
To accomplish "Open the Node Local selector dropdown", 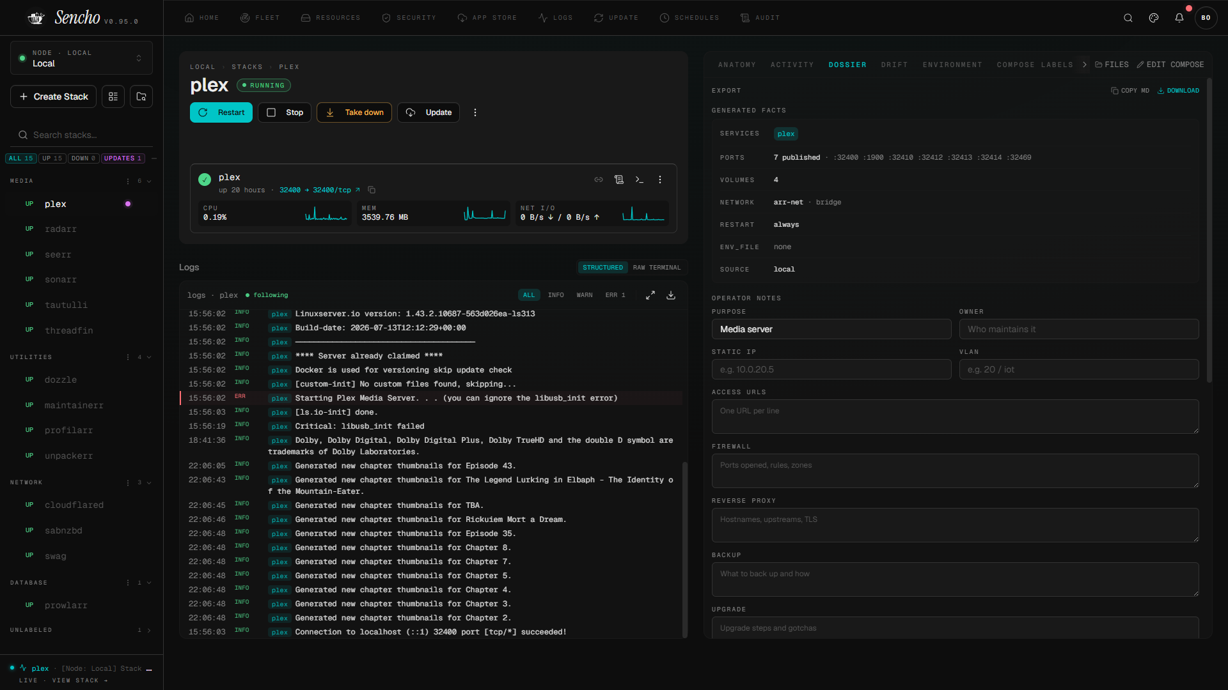I will click(x=81, y=58).
